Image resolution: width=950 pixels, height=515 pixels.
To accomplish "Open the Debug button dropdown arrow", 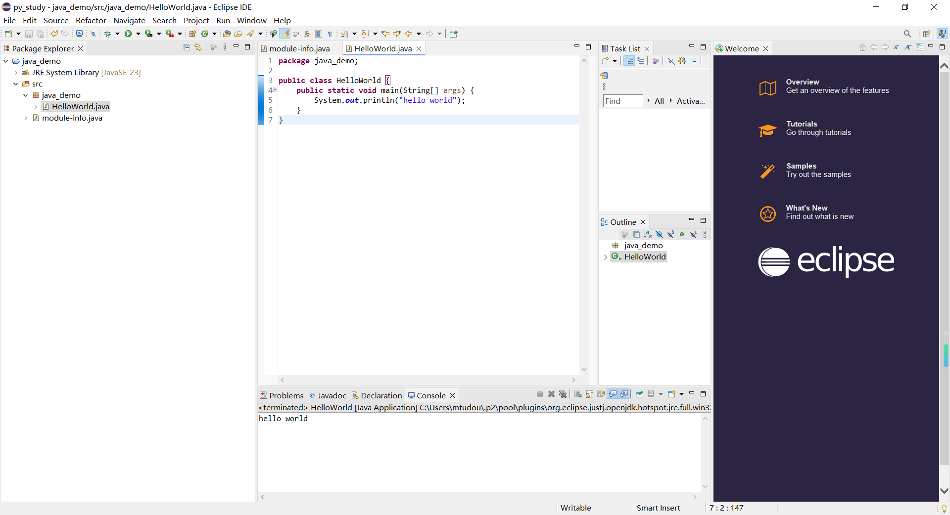I will [117, 34].
